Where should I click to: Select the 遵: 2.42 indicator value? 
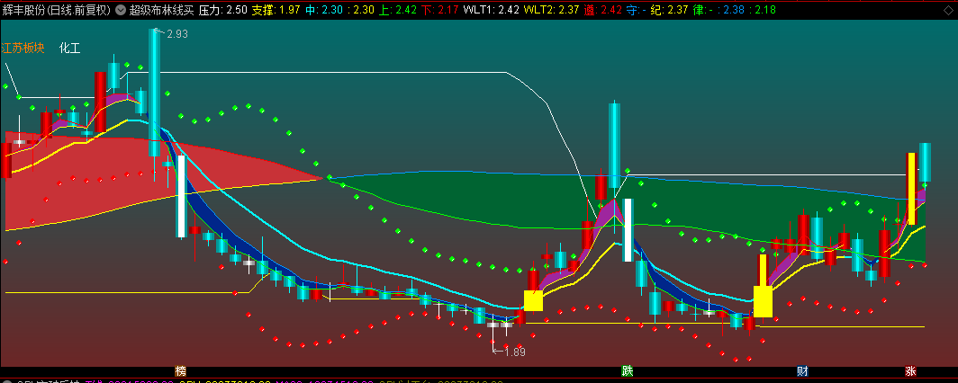tap(602, 11)
